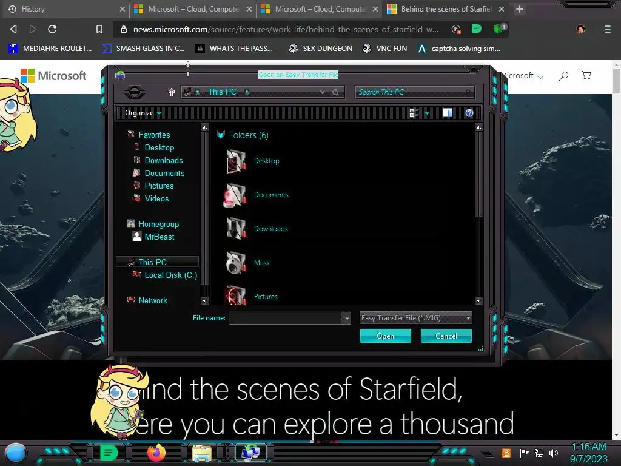Open VNC FUN bookmark

point(385,49)
